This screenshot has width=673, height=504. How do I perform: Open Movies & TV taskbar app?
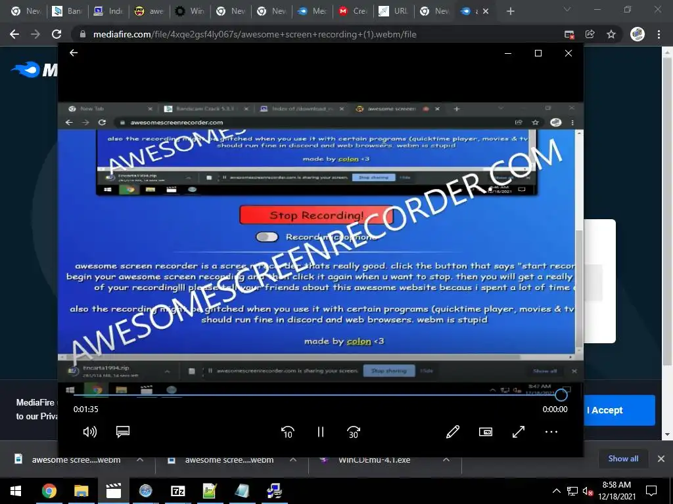(x=113, y=491)
